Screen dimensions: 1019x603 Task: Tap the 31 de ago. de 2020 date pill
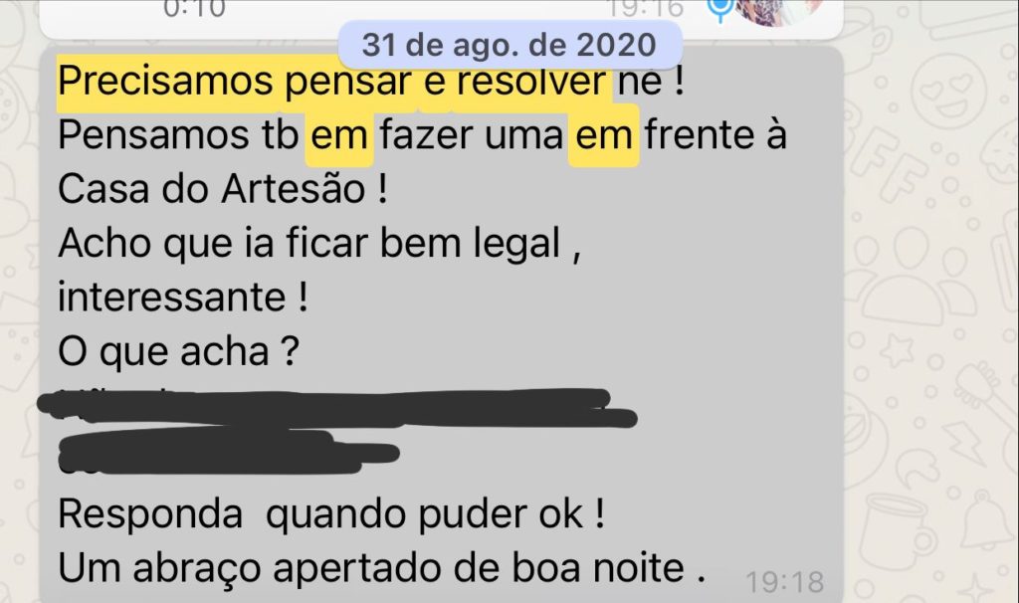[509, 45]
